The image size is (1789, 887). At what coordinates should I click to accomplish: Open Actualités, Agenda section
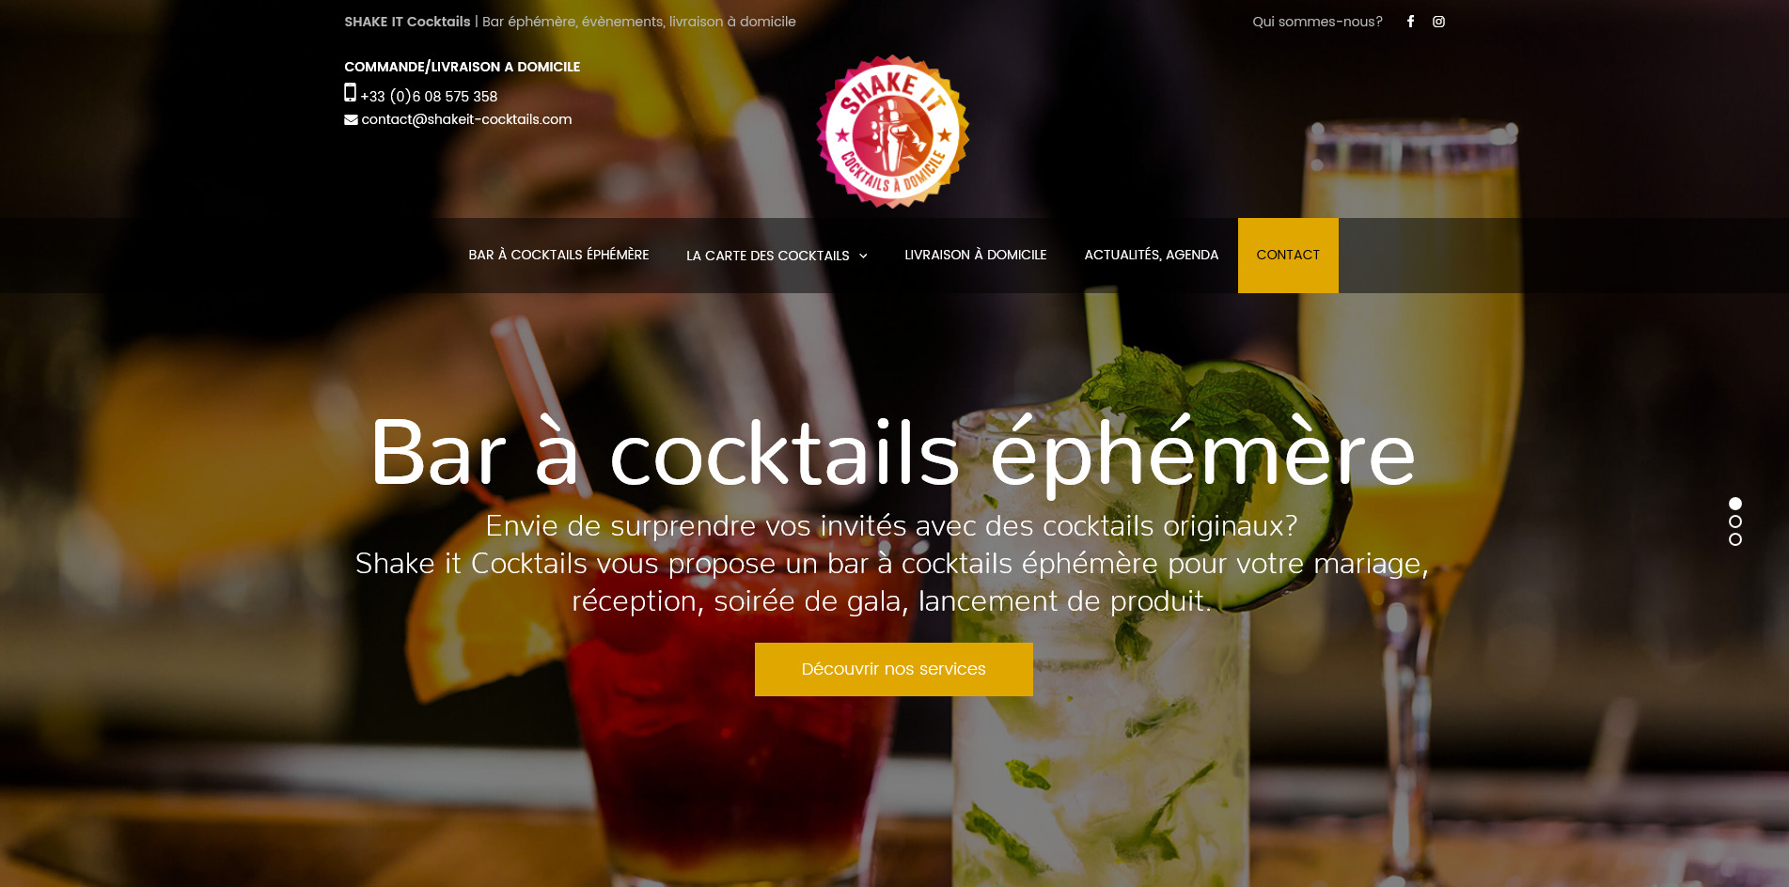1152,256
